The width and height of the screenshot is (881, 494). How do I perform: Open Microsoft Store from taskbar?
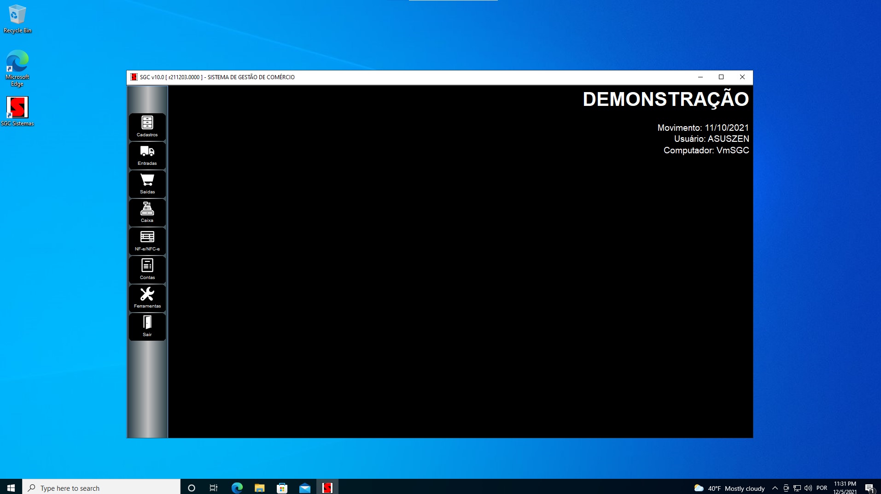point(282,488)
